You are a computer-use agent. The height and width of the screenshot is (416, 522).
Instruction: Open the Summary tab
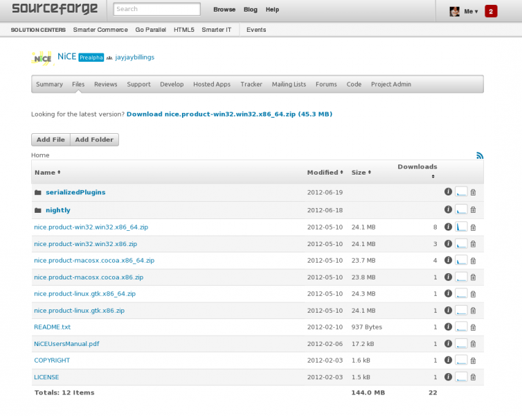(x=49, y=85)
